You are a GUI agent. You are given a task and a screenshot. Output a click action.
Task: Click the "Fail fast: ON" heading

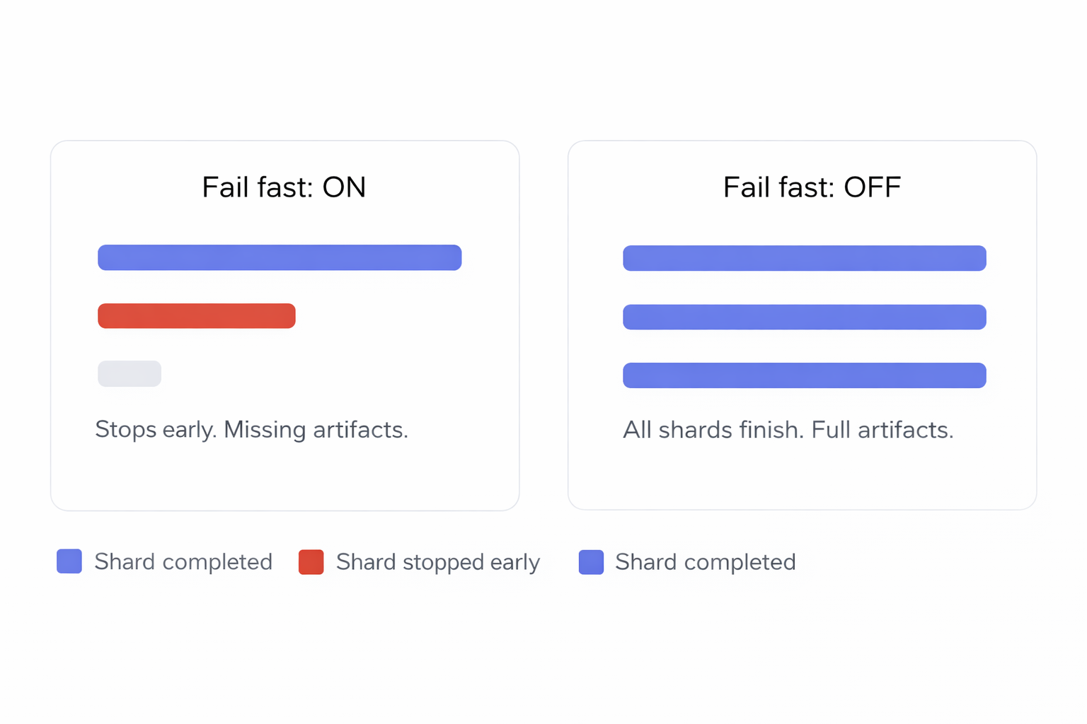(x=284, y=187)
